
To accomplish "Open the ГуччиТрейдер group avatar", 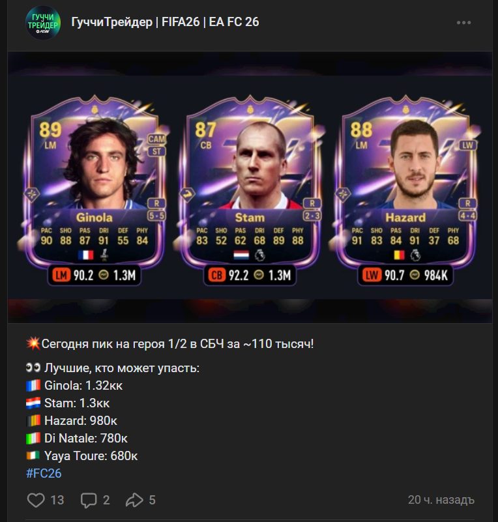I will (x=43, y=23).
